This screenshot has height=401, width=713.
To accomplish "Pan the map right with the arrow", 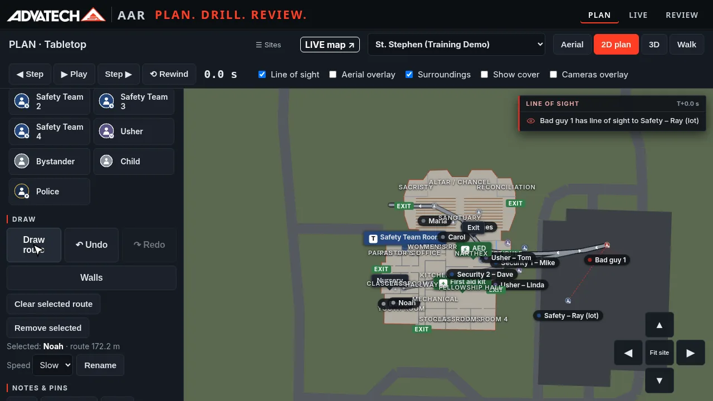I will point(691,353).
